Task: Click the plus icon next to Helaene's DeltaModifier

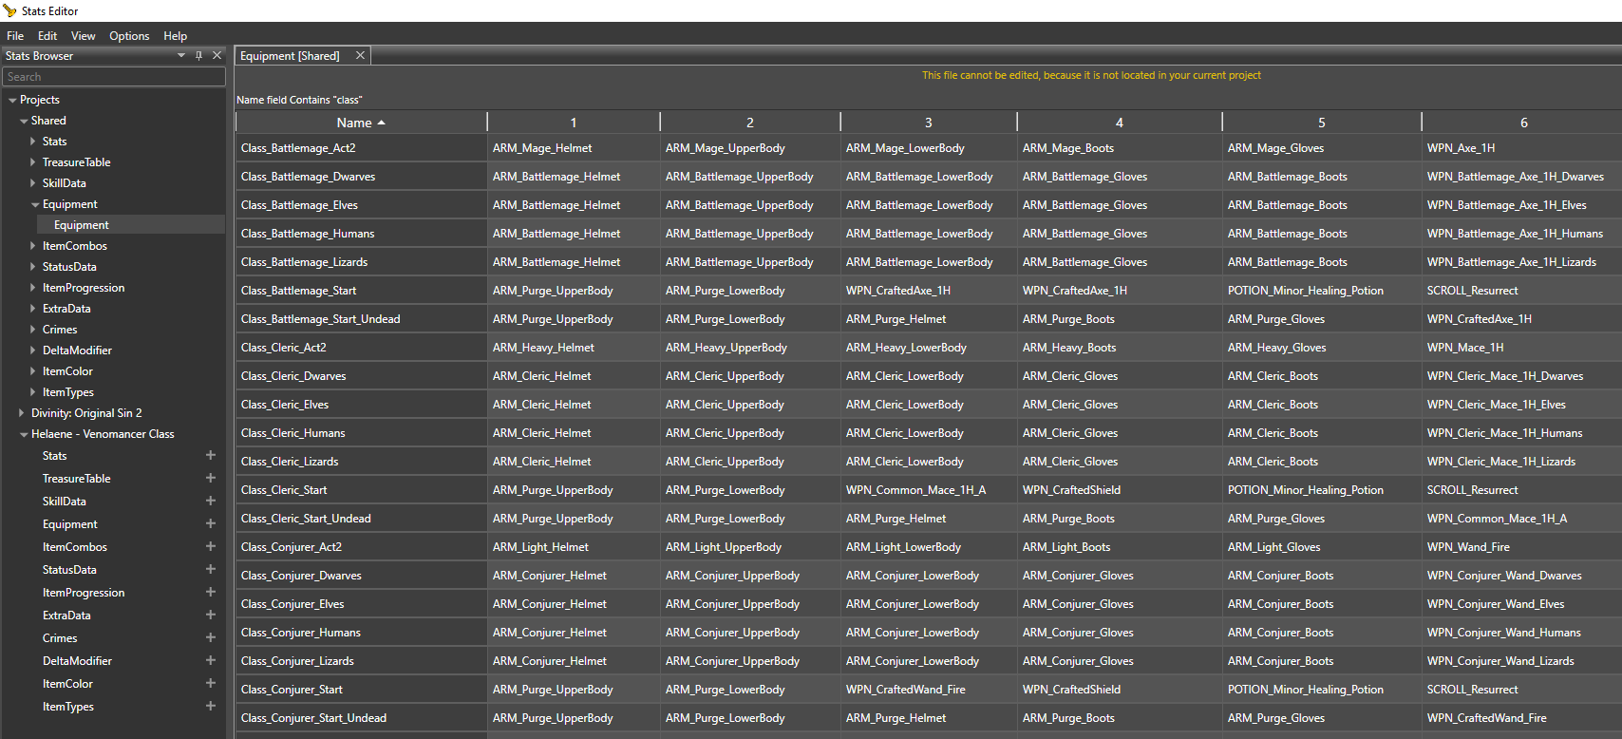Action: tap(211, 661)
